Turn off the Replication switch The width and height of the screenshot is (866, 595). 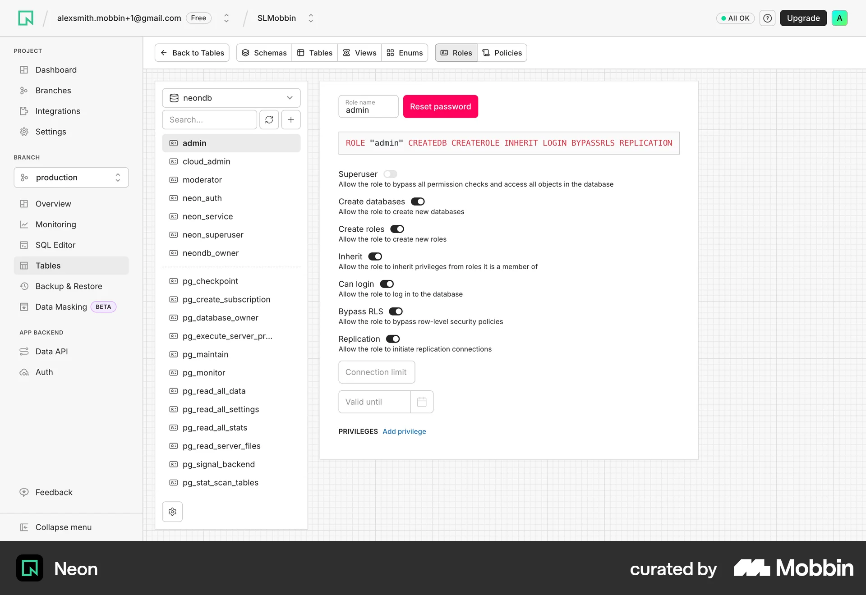[393, 339]
